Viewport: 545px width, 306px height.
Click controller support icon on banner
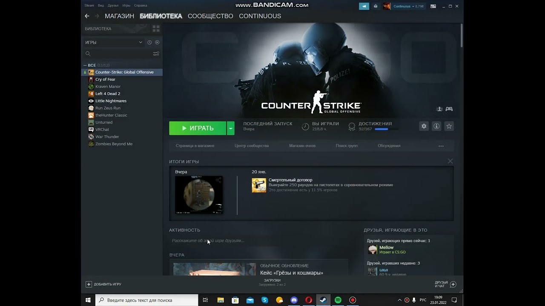coord(449,109)
